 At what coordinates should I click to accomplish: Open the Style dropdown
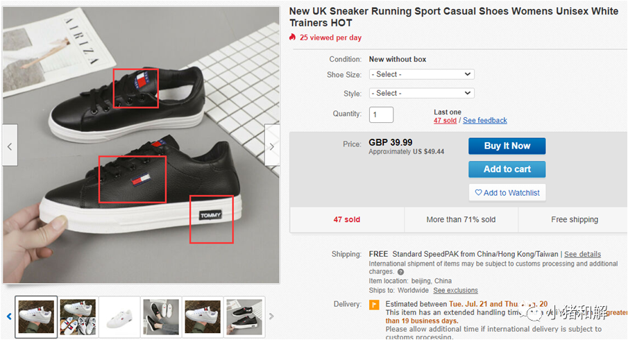click(421, 93)
